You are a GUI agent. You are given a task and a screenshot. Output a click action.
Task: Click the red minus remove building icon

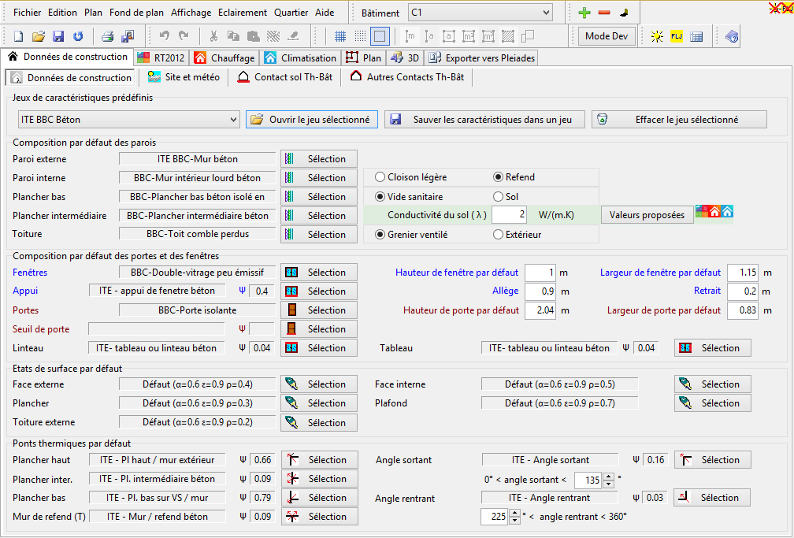click(x=604, y=13)
